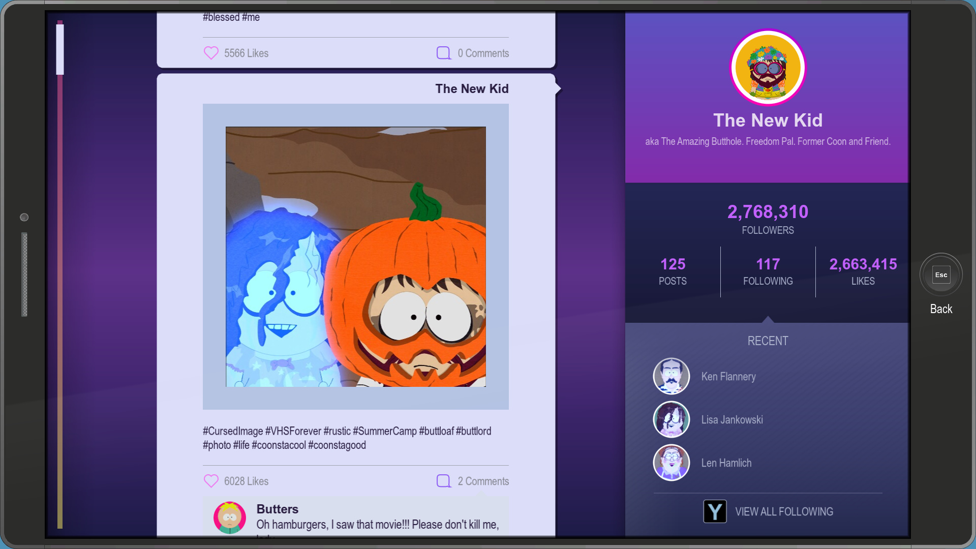Click comment bubble icon next to 0 Comments

(444, 53)
